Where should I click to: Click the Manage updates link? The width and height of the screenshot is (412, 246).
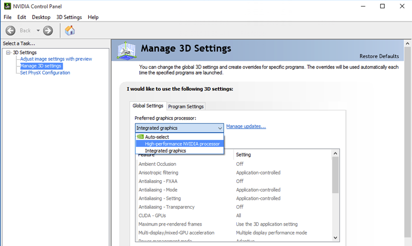[246, 127]
